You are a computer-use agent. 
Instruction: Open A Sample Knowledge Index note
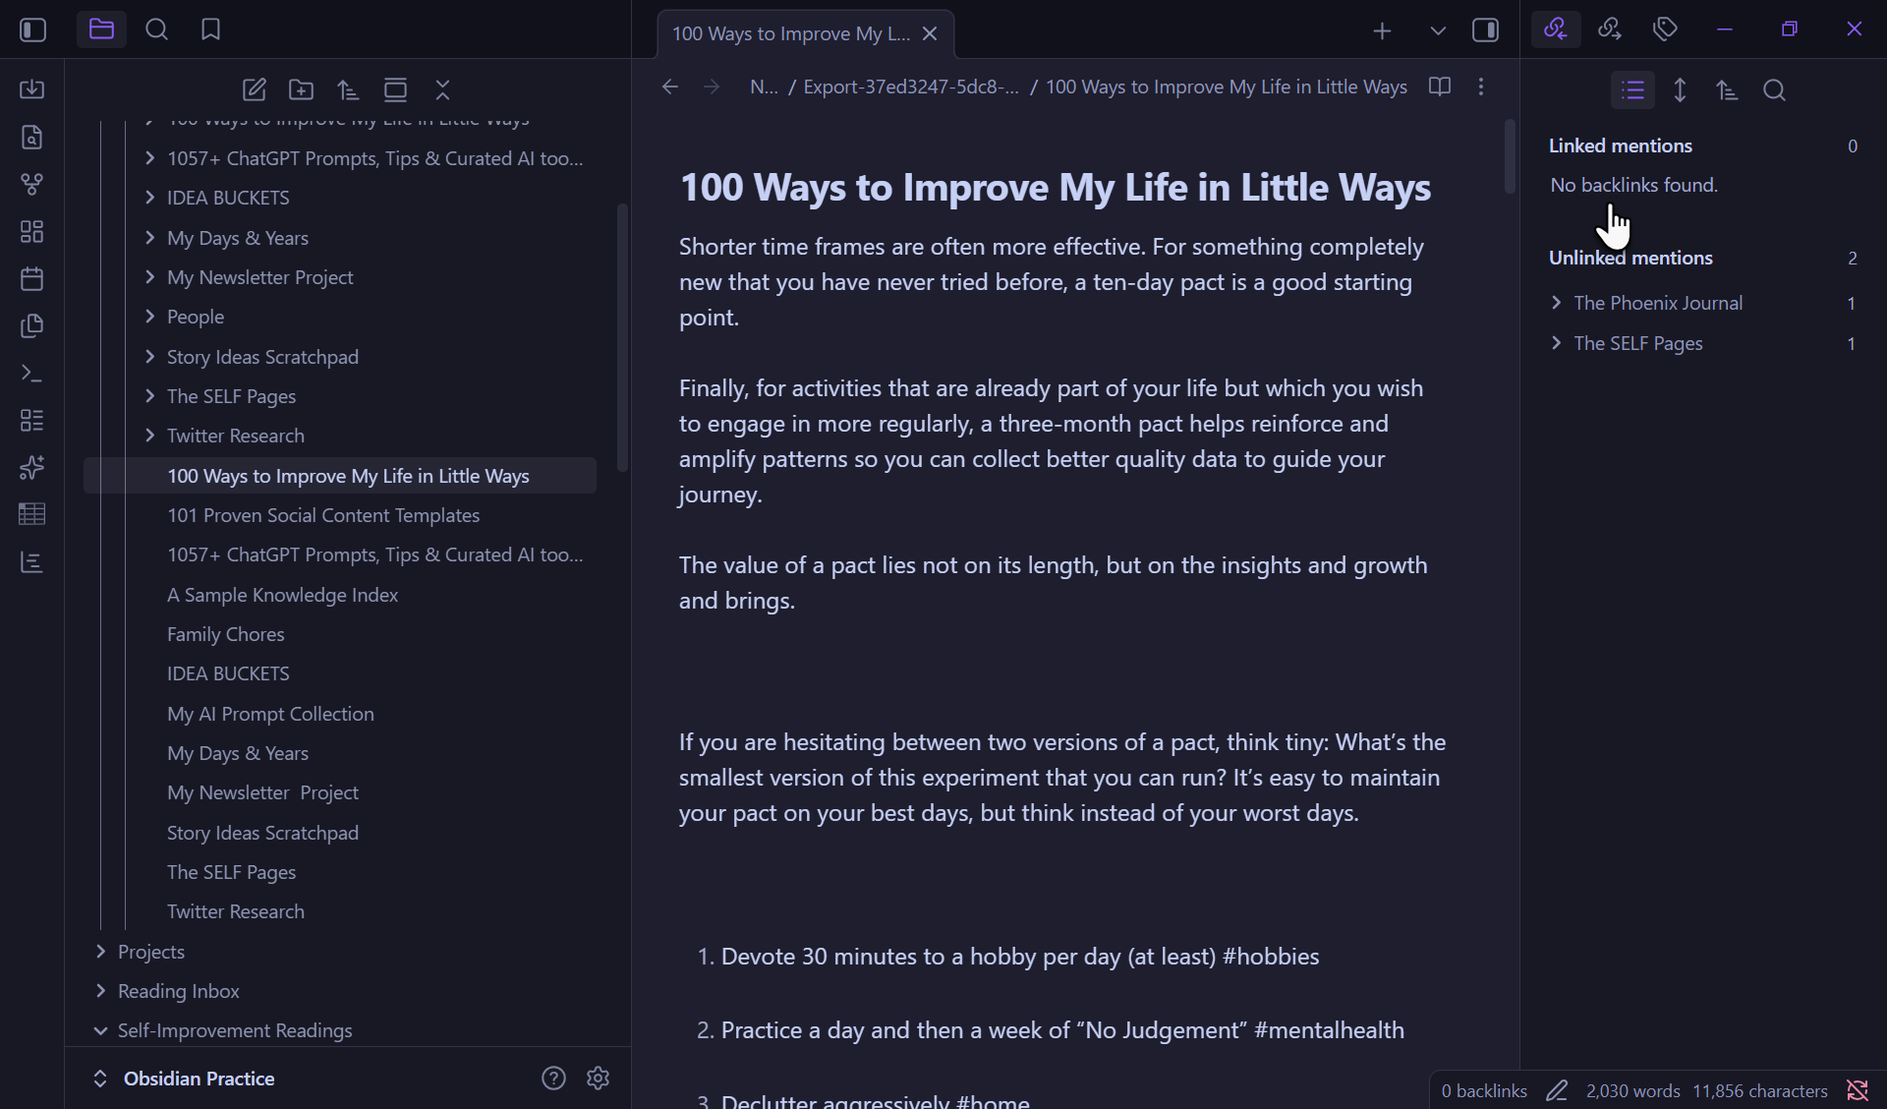(282, 595)
